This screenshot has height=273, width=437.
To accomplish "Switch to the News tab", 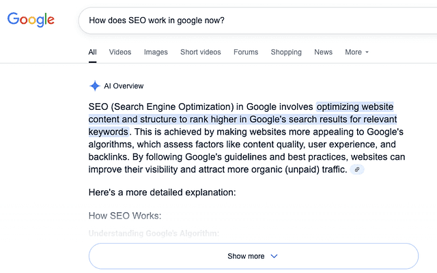I will click(324, 52).
